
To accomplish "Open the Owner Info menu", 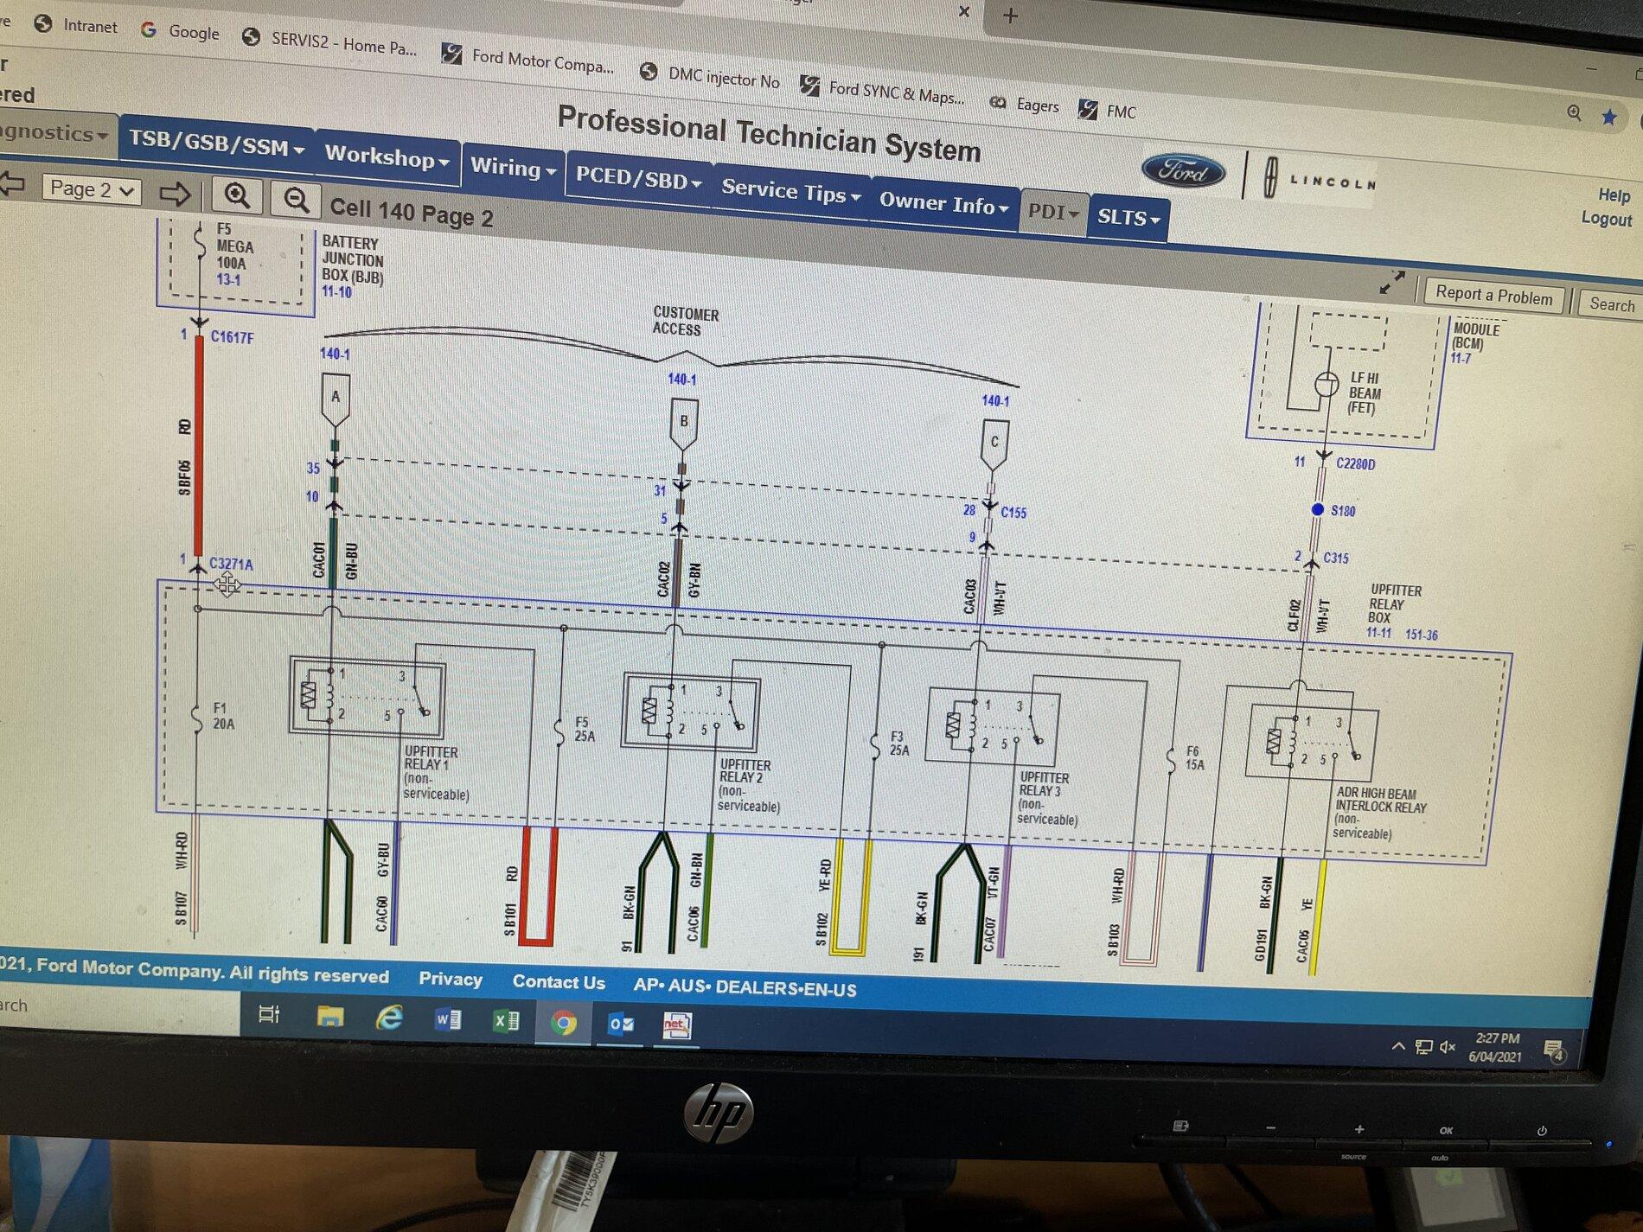I will pyautogui.click(x=943, y=204).
